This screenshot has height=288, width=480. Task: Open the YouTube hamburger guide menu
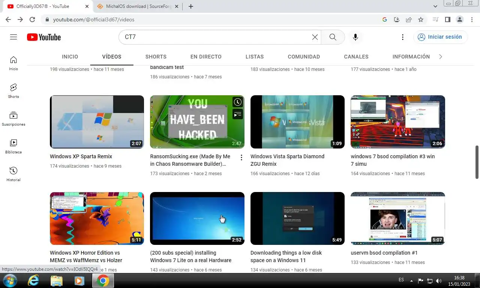click(13, 37)
